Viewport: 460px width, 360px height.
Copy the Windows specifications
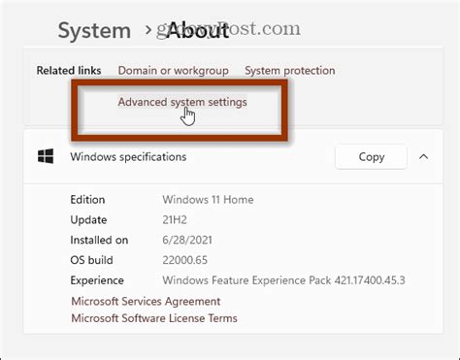pos(371,157)
